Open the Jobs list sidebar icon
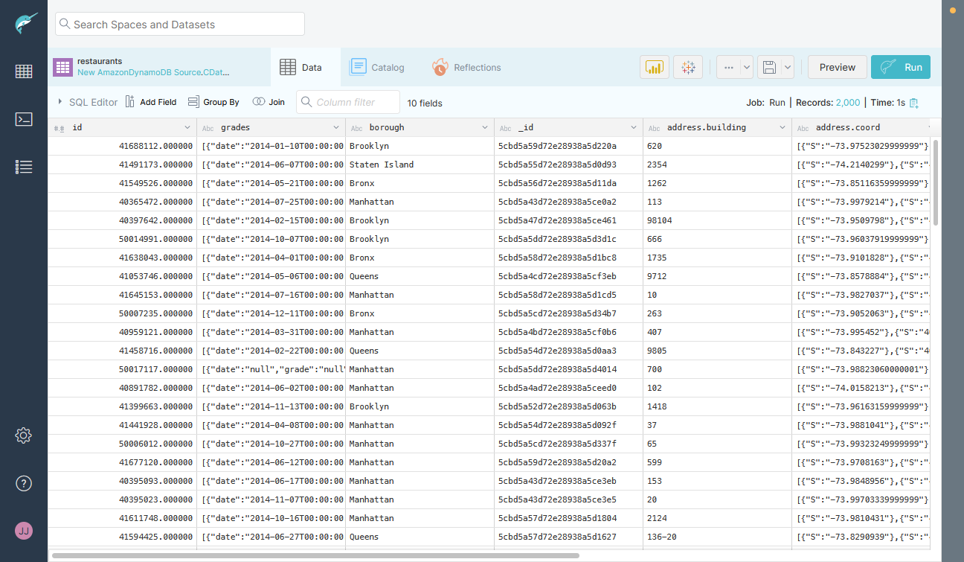 tap(24, 167)
